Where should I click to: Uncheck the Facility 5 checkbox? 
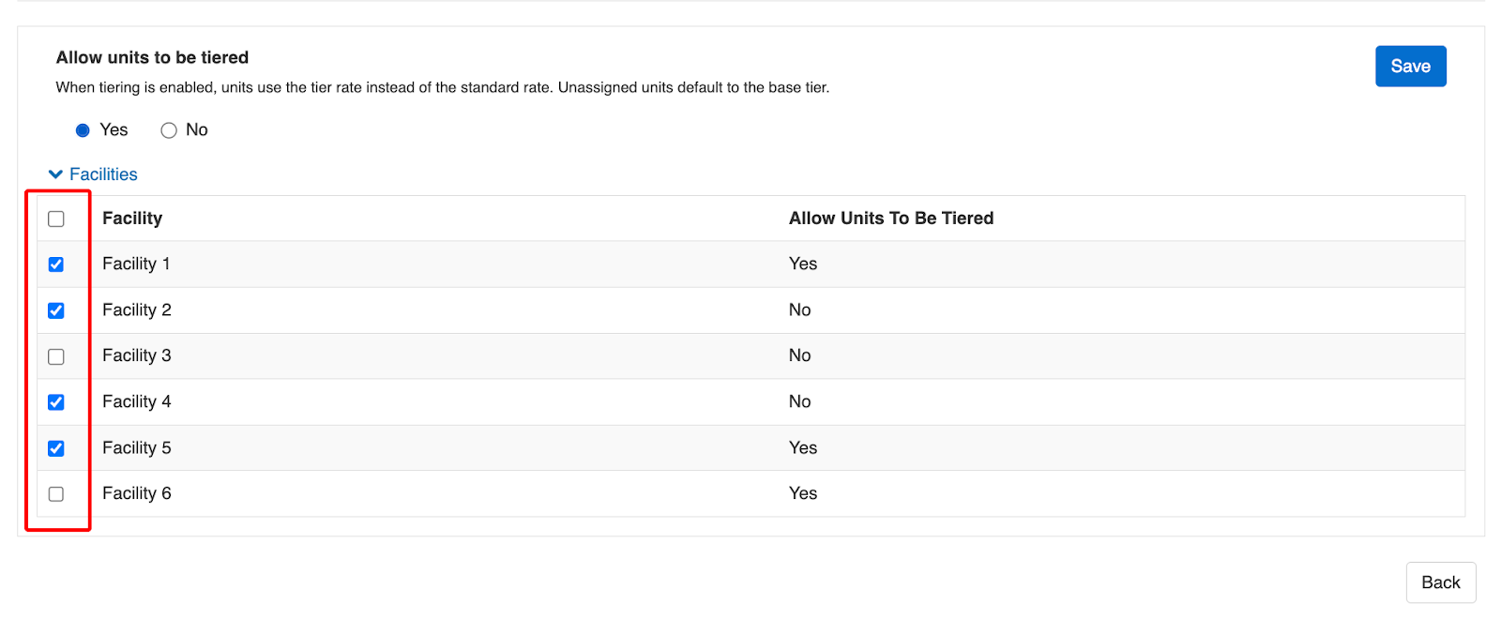(x=56, y=448)
